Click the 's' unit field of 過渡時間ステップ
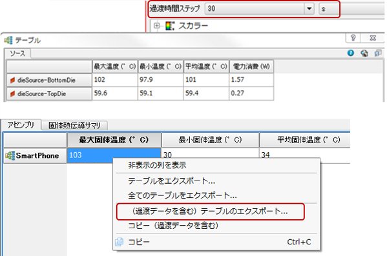The height and width of the screenshot is (256, 387). tap(329, 9)
